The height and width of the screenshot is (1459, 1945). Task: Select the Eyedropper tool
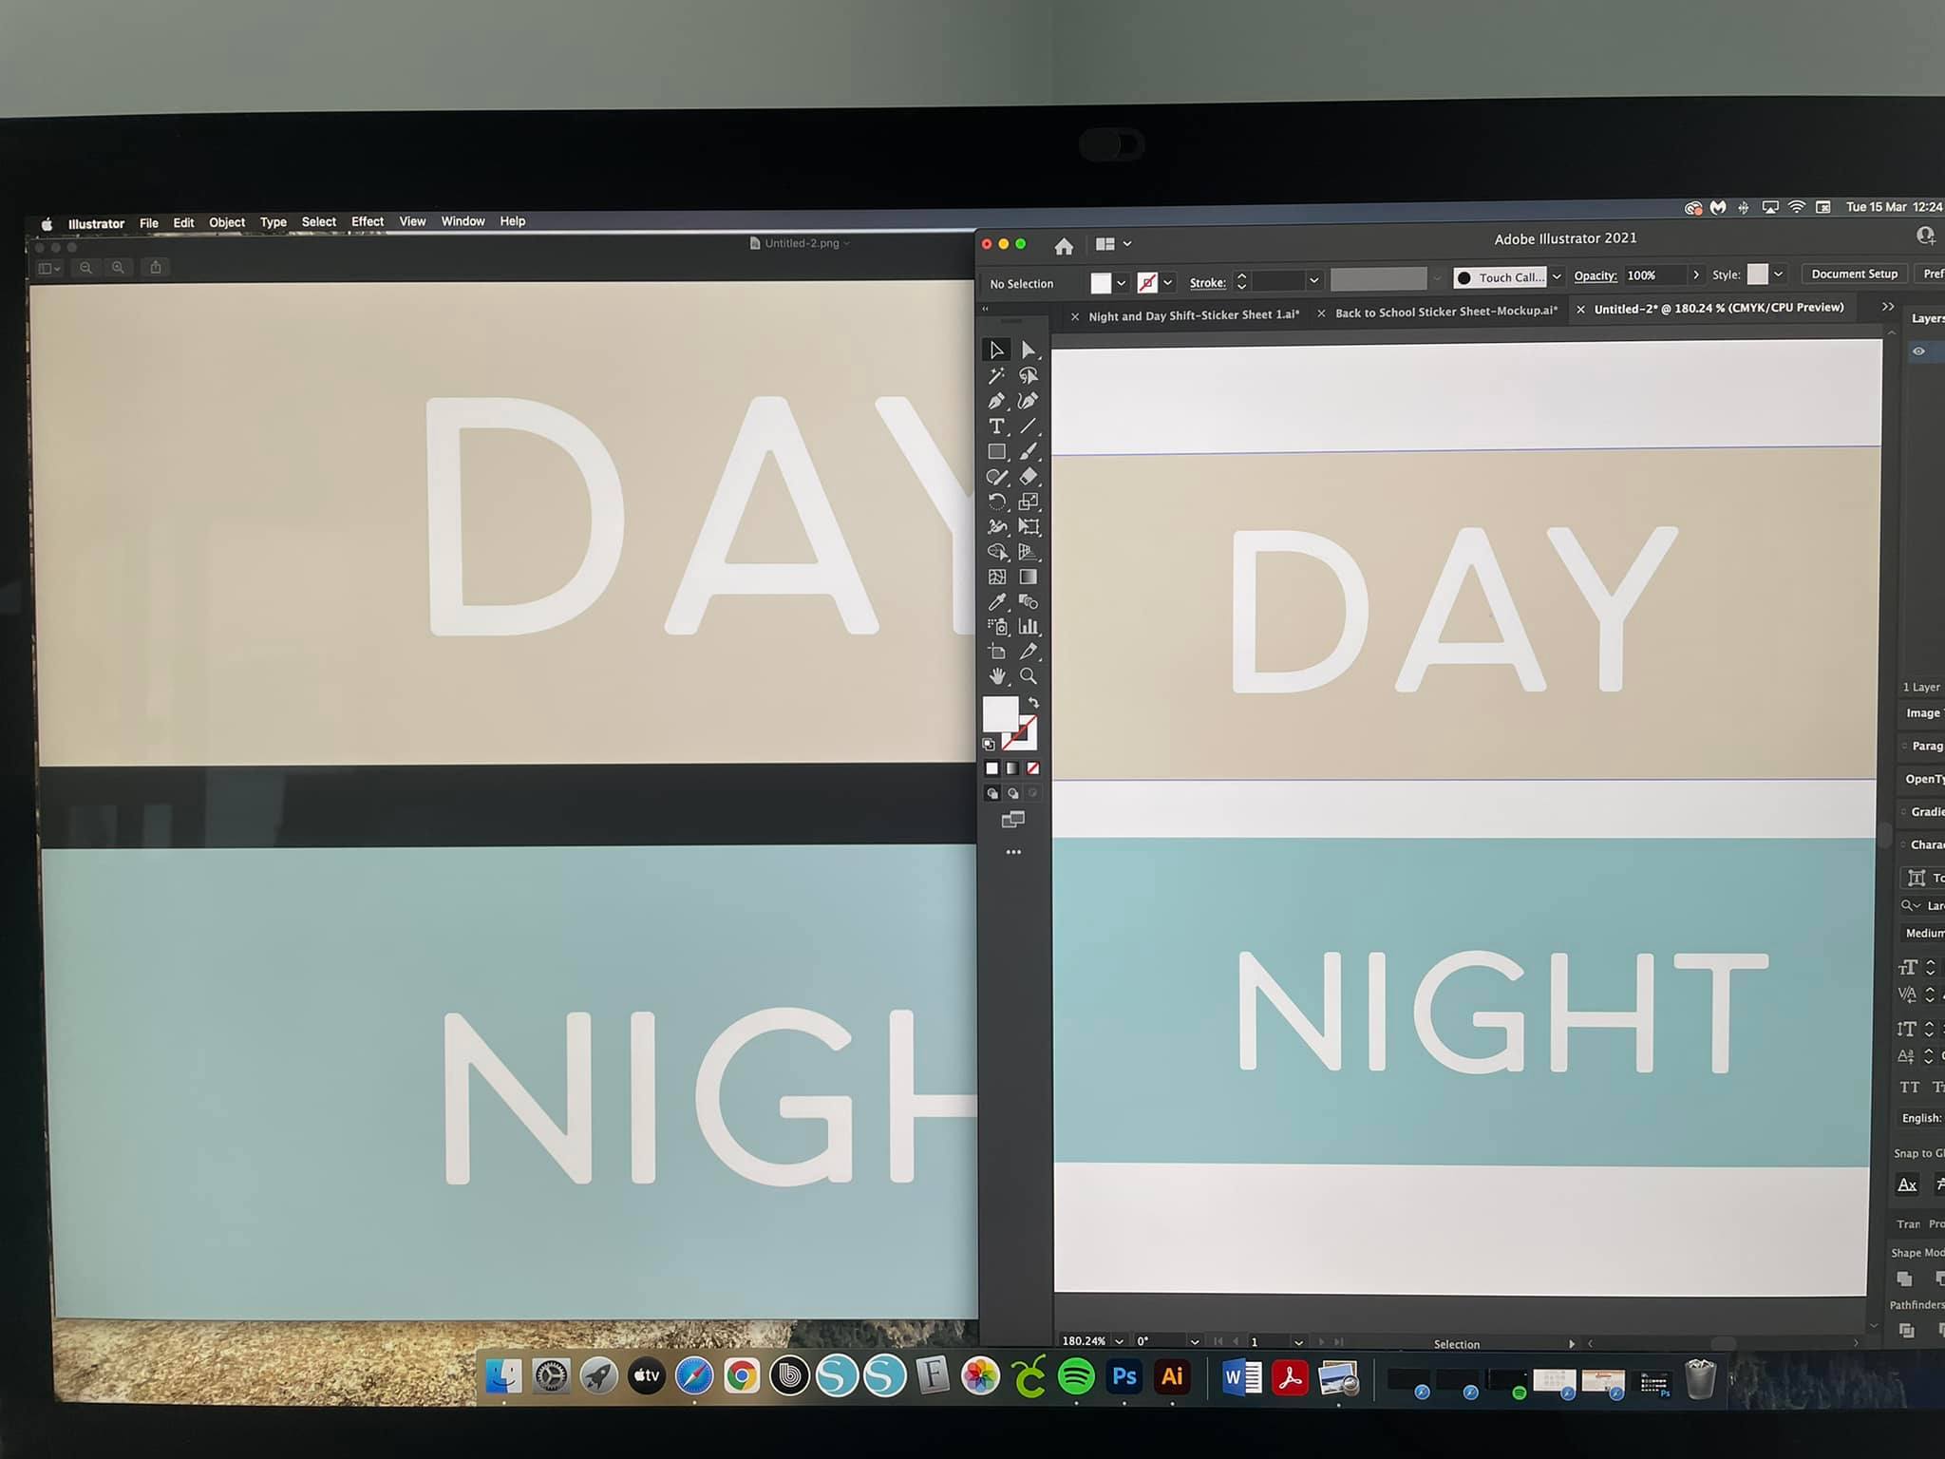[996, 601]
